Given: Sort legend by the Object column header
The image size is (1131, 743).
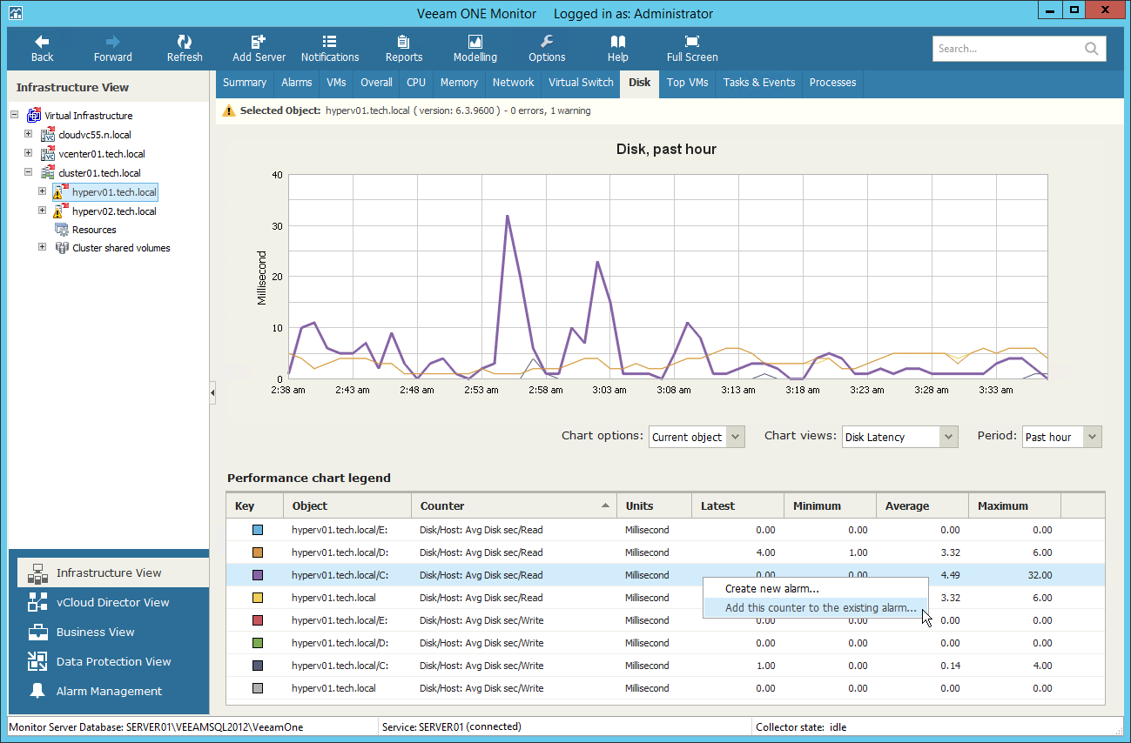Looking at the screenshot, I should (x=347, y=505).
